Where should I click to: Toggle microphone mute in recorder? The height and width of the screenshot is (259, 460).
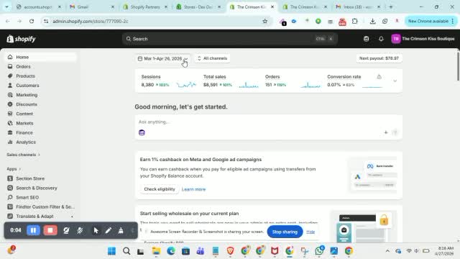(80, 230)
